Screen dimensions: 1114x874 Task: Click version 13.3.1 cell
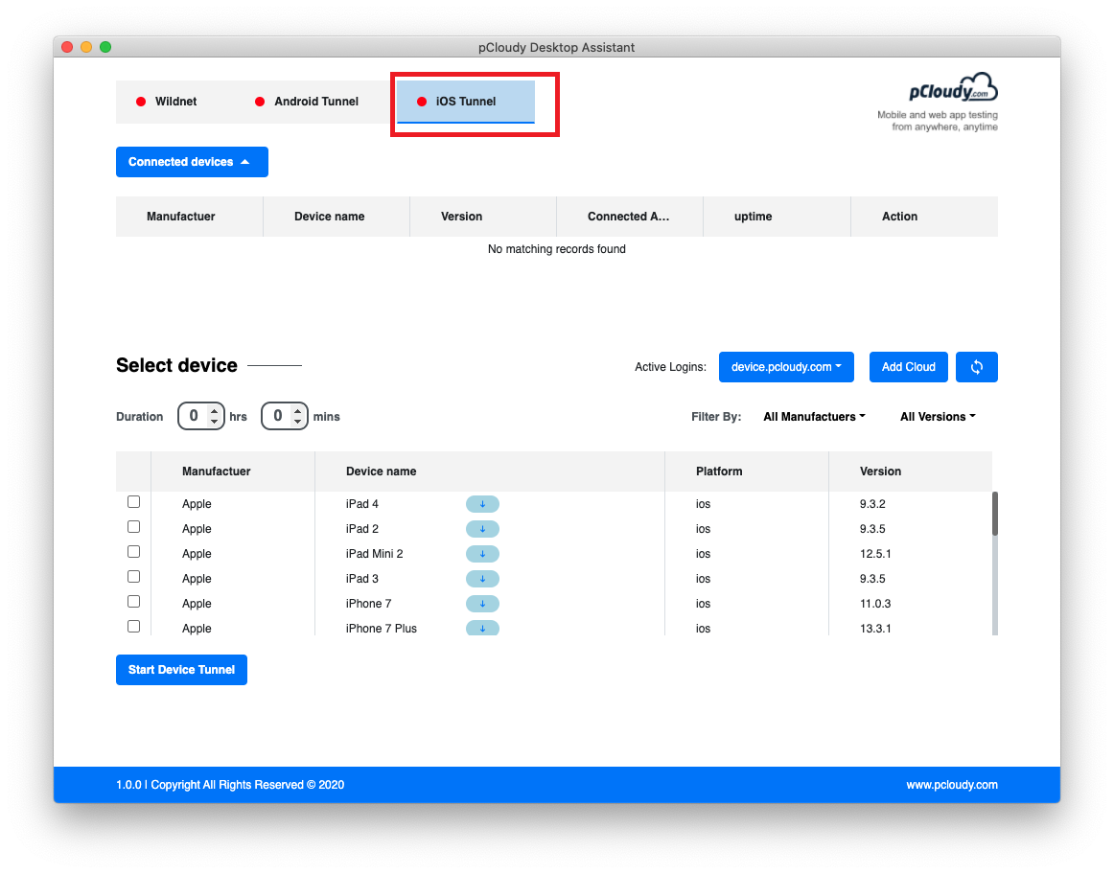(x=875, y=629)
